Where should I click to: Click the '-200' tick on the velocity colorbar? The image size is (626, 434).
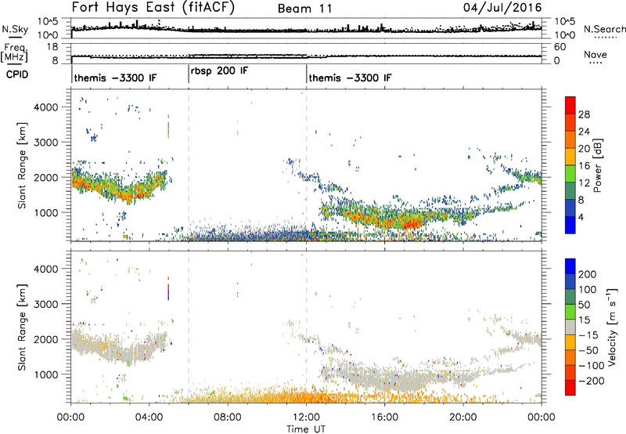[x=592, y=381]
